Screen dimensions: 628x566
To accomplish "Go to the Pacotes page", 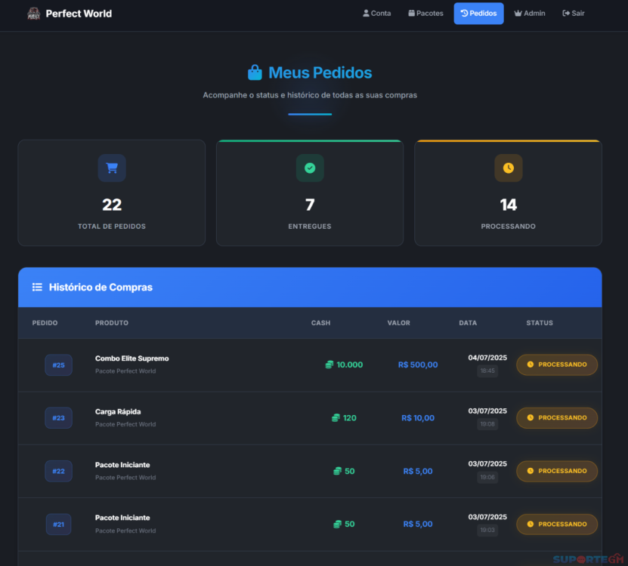I will 425,14.
